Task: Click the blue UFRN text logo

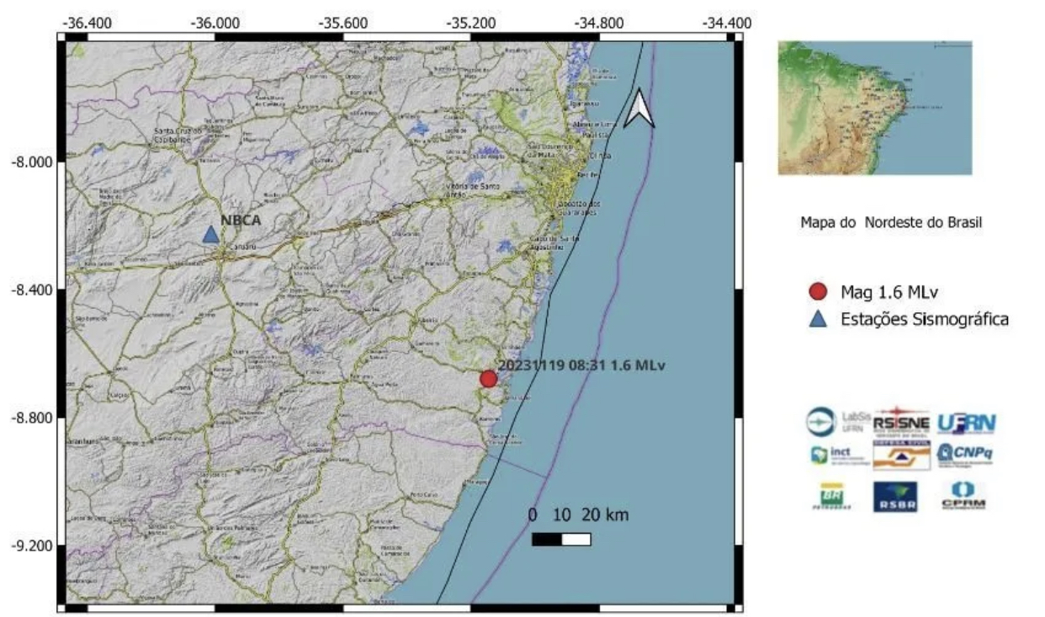Action: (x=967, y=423)
